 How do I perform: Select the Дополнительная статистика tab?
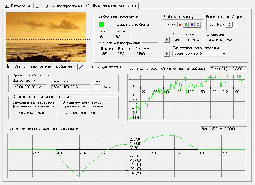coord(111,5)
